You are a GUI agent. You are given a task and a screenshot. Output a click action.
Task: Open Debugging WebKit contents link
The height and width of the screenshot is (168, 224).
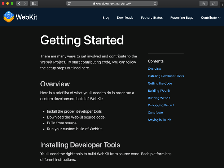point(161,105)
